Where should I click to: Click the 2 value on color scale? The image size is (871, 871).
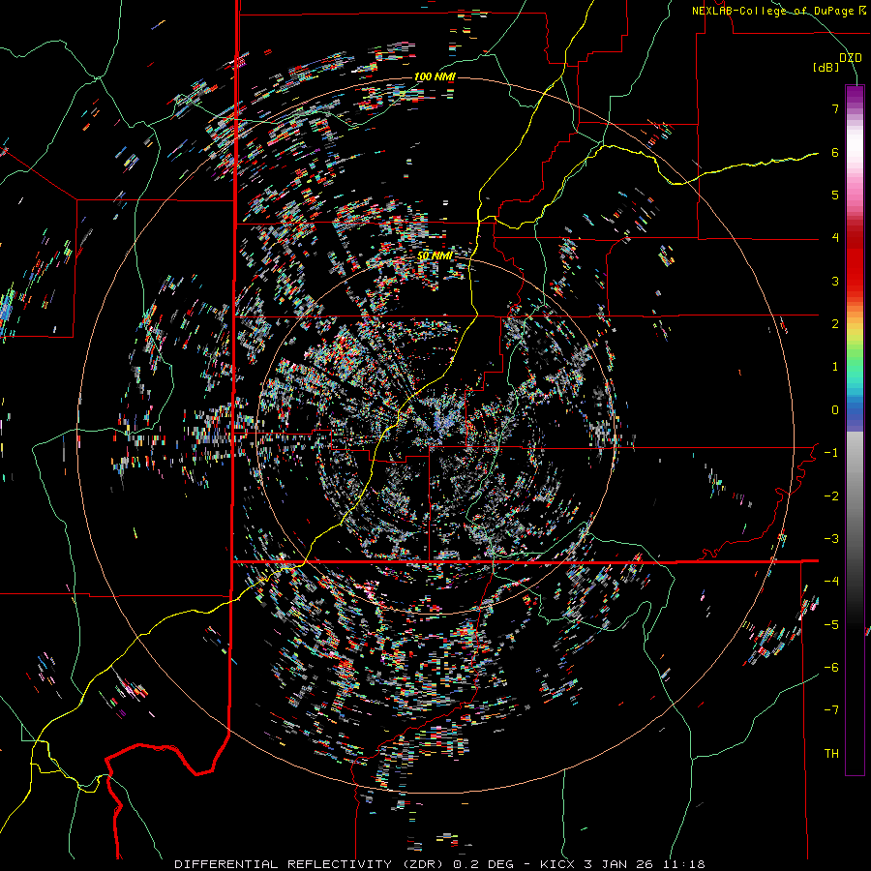(835, 324)
